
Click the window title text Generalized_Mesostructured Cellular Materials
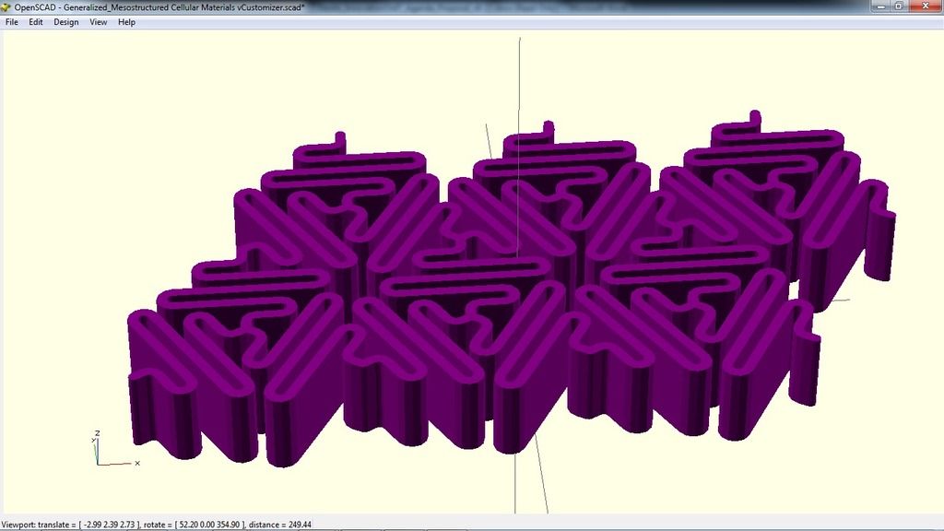tap(159, 7)
